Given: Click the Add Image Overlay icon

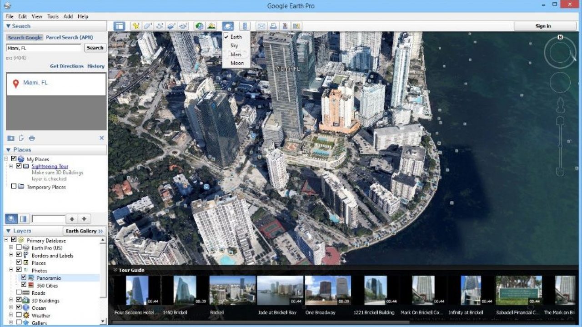Looking at the screenshot, I should coord(171,26).
